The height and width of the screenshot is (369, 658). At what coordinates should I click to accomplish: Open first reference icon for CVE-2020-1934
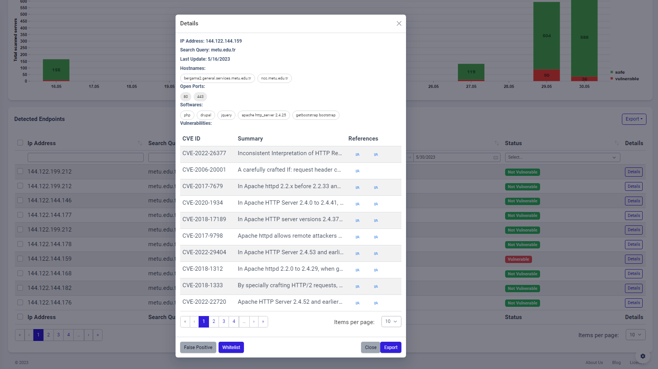pyautogui.click(x=357, y=204)
